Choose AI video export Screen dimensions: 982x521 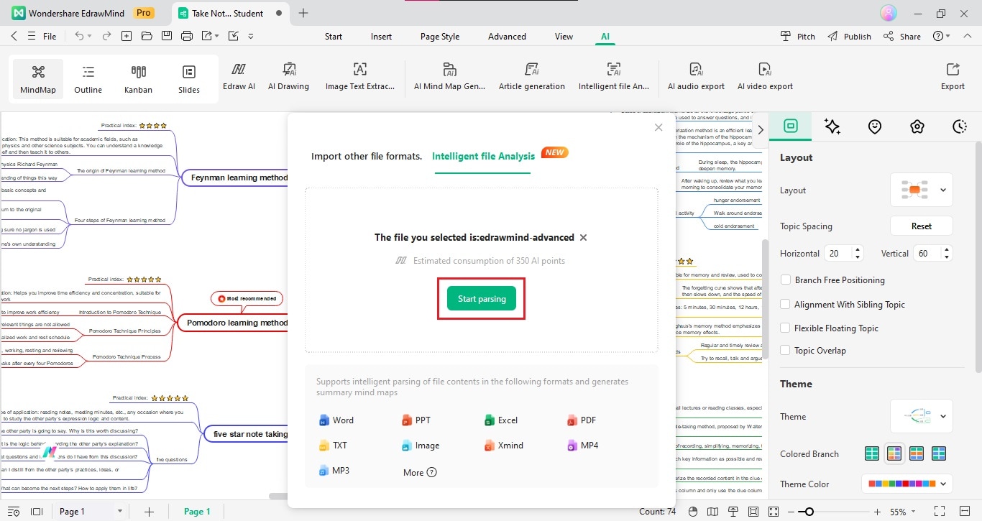pyautogui.click(x=765, y=76)
